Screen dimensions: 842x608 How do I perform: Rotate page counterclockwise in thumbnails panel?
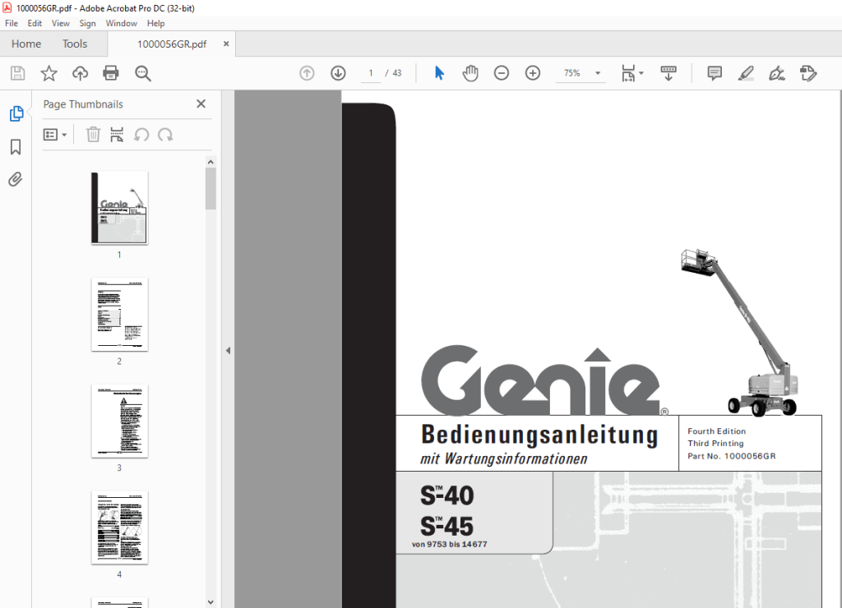point(141,135)
